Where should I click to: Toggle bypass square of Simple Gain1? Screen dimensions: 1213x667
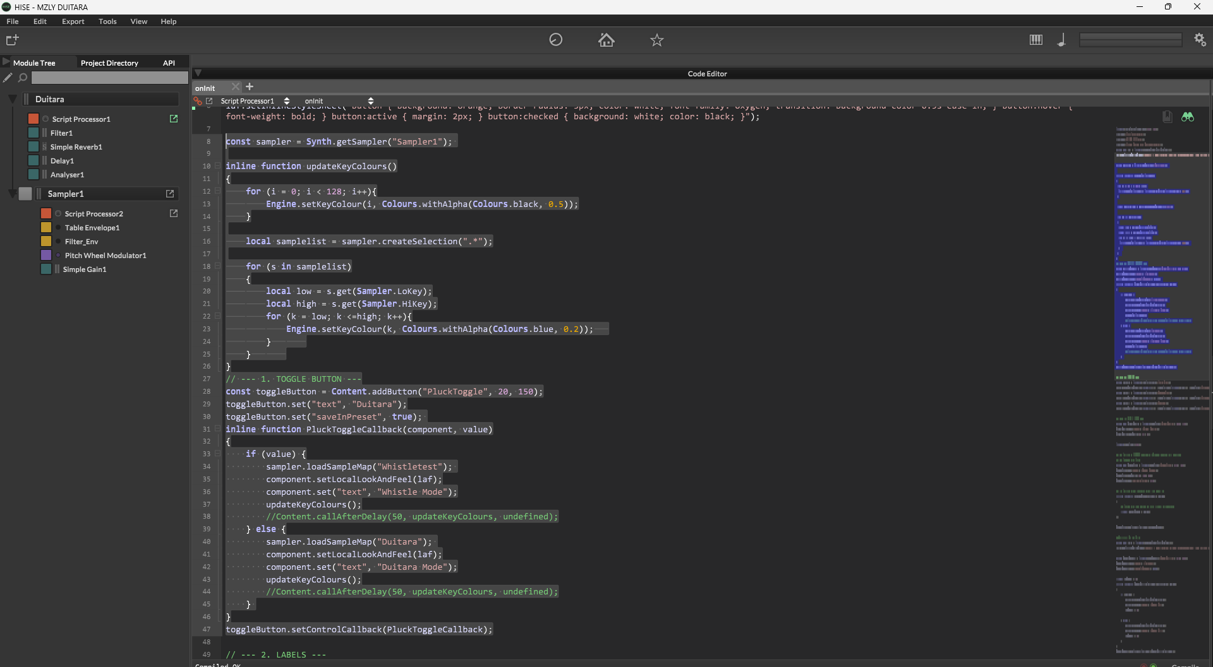(x=46, y=269)
